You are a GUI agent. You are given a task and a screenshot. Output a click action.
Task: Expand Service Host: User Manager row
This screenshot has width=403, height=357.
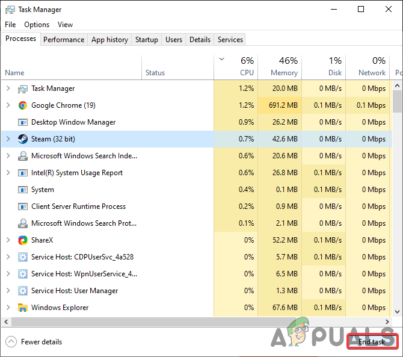pos(8,291)
